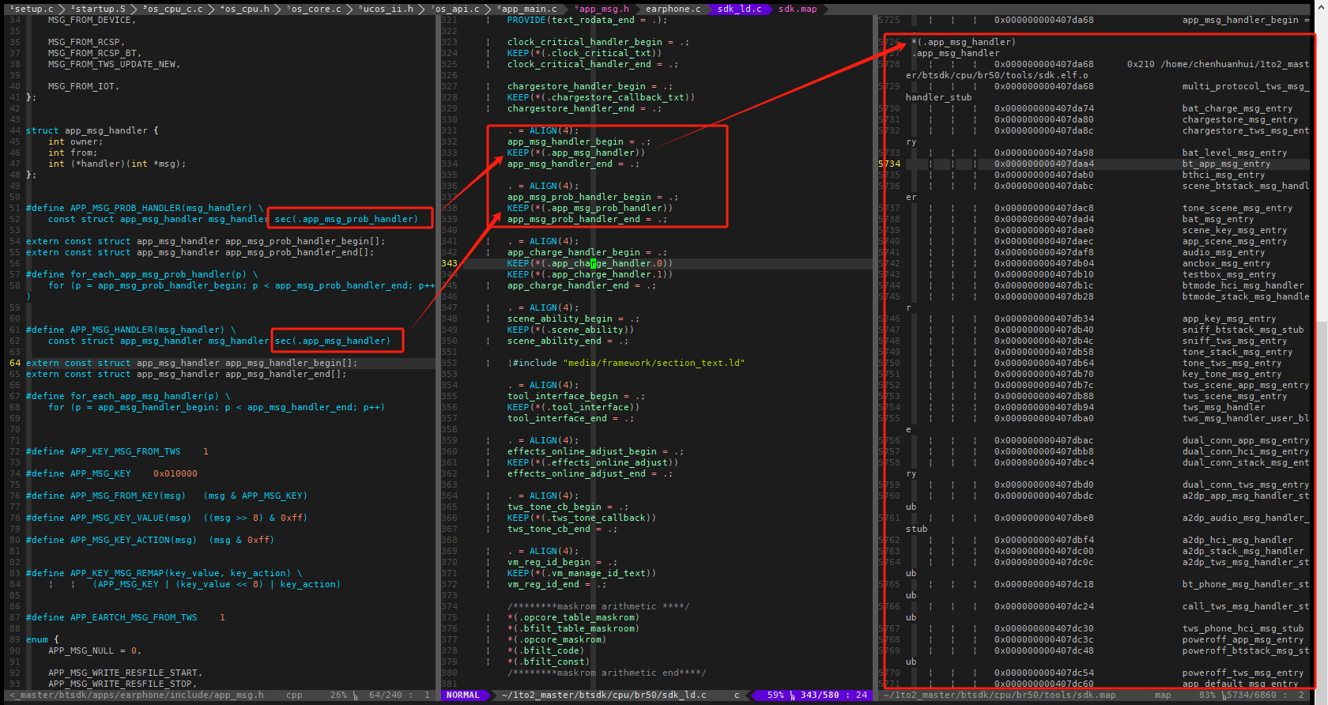
Task: Click 'audio_msg_entry' symbol in sdk.map pane
Action: (1224, 253)
